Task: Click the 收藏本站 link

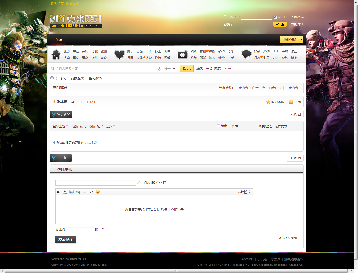Action: click(x=72, y=4)
